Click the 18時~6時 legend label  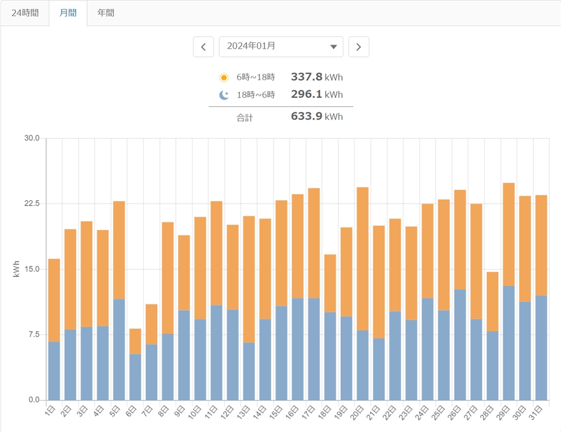click(x=256, y=95)
